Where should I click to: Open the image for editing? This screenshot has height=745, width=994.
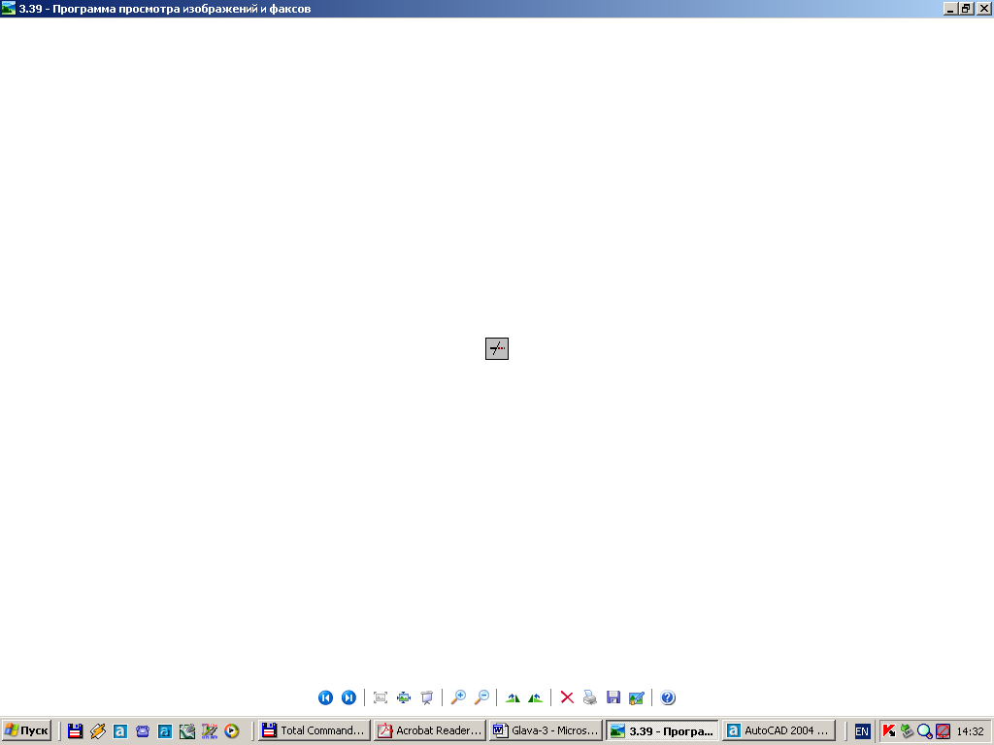[x=637, y=697]
